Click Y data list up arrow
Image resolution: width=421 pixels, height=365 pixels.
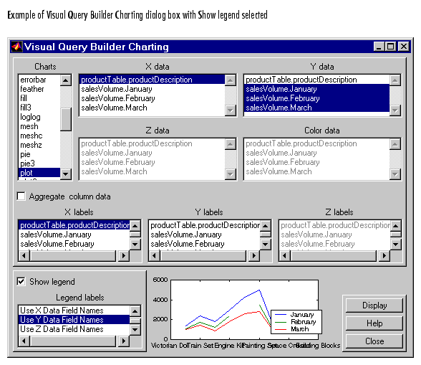[x=395, y=80]
